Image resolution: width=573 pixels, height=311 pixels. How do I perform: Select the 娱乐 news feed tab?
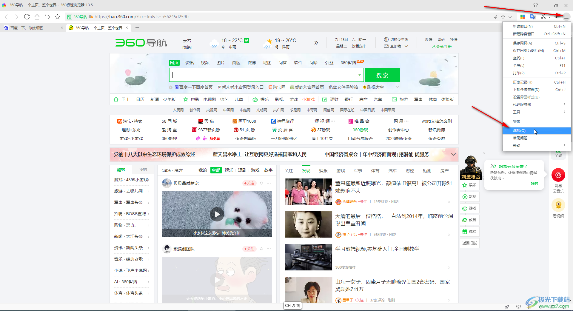pos(323,171)
